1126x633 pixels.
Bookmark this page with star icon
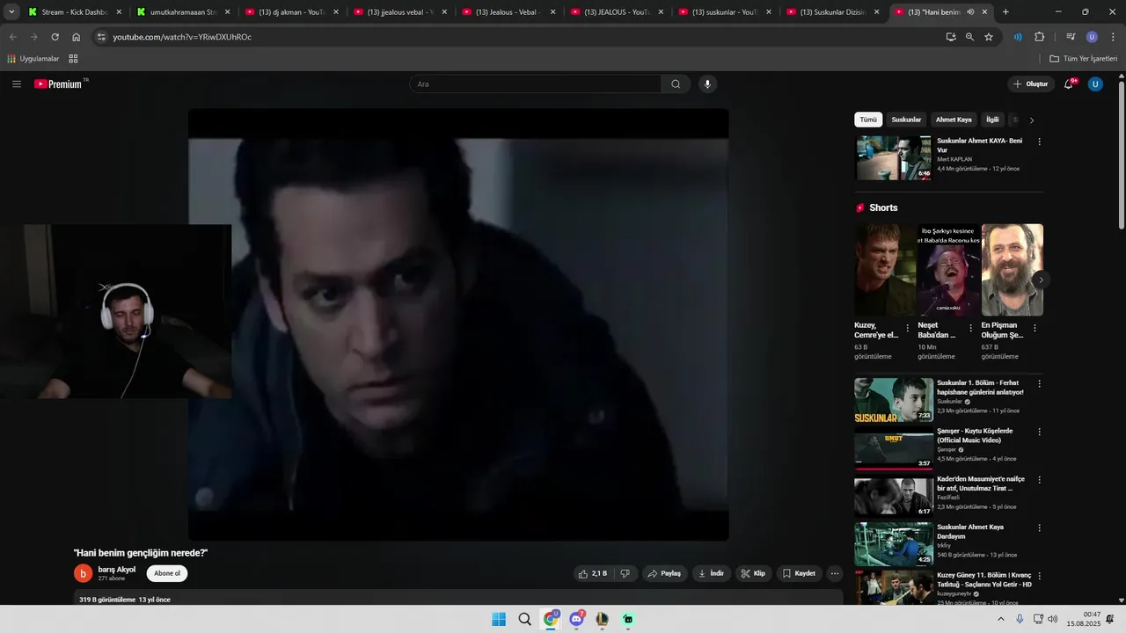(x=989, y=37)
